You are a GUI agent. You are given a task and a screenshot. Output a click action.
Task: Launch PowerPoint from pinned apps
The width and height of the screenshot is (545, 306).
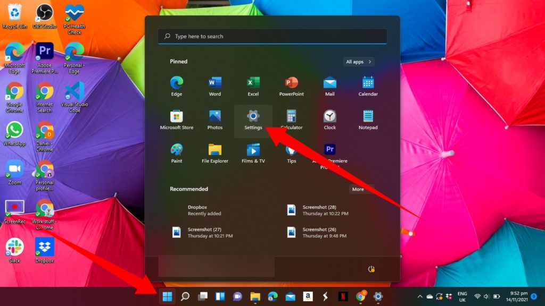coord(291,86)
